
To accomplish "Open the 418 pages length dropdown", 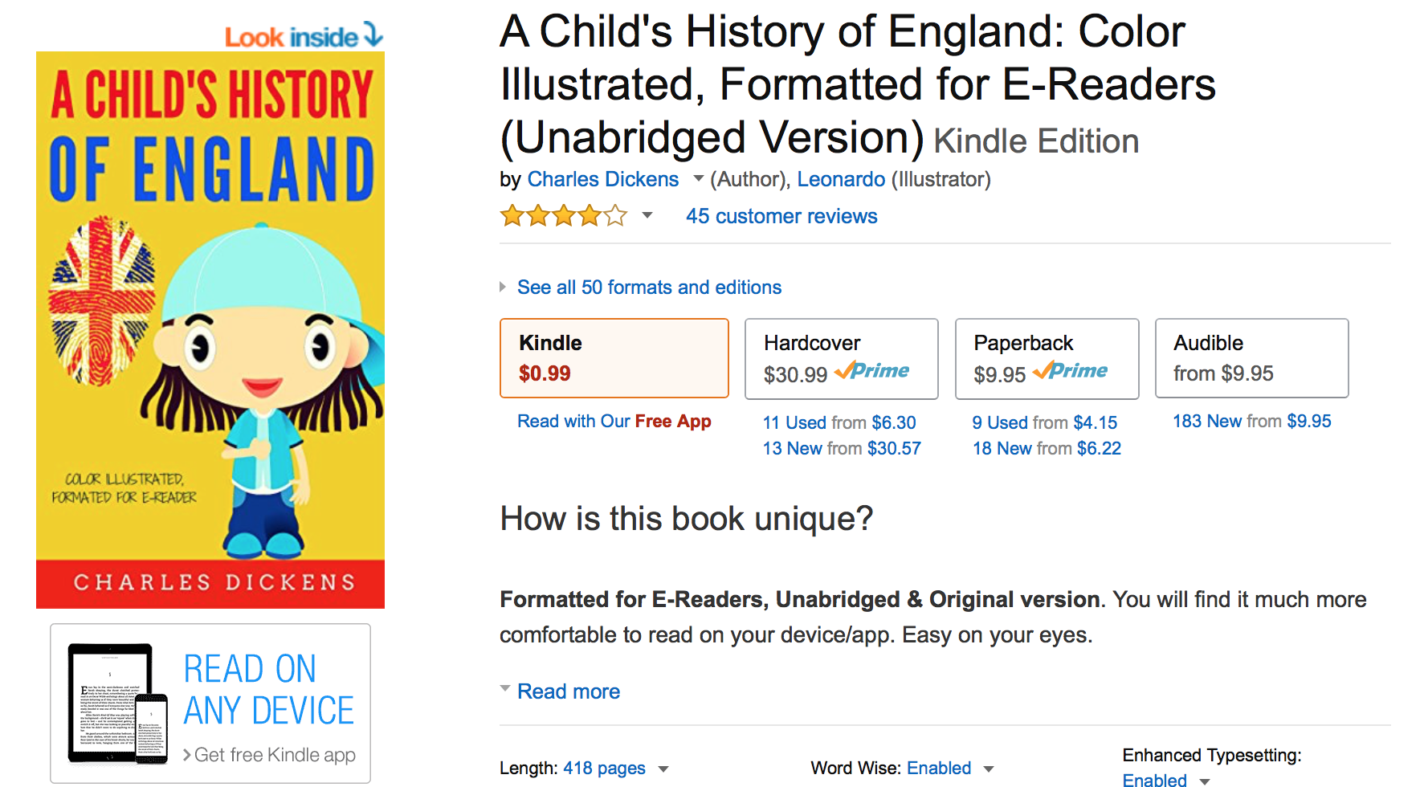I will (x=663, y=769).
